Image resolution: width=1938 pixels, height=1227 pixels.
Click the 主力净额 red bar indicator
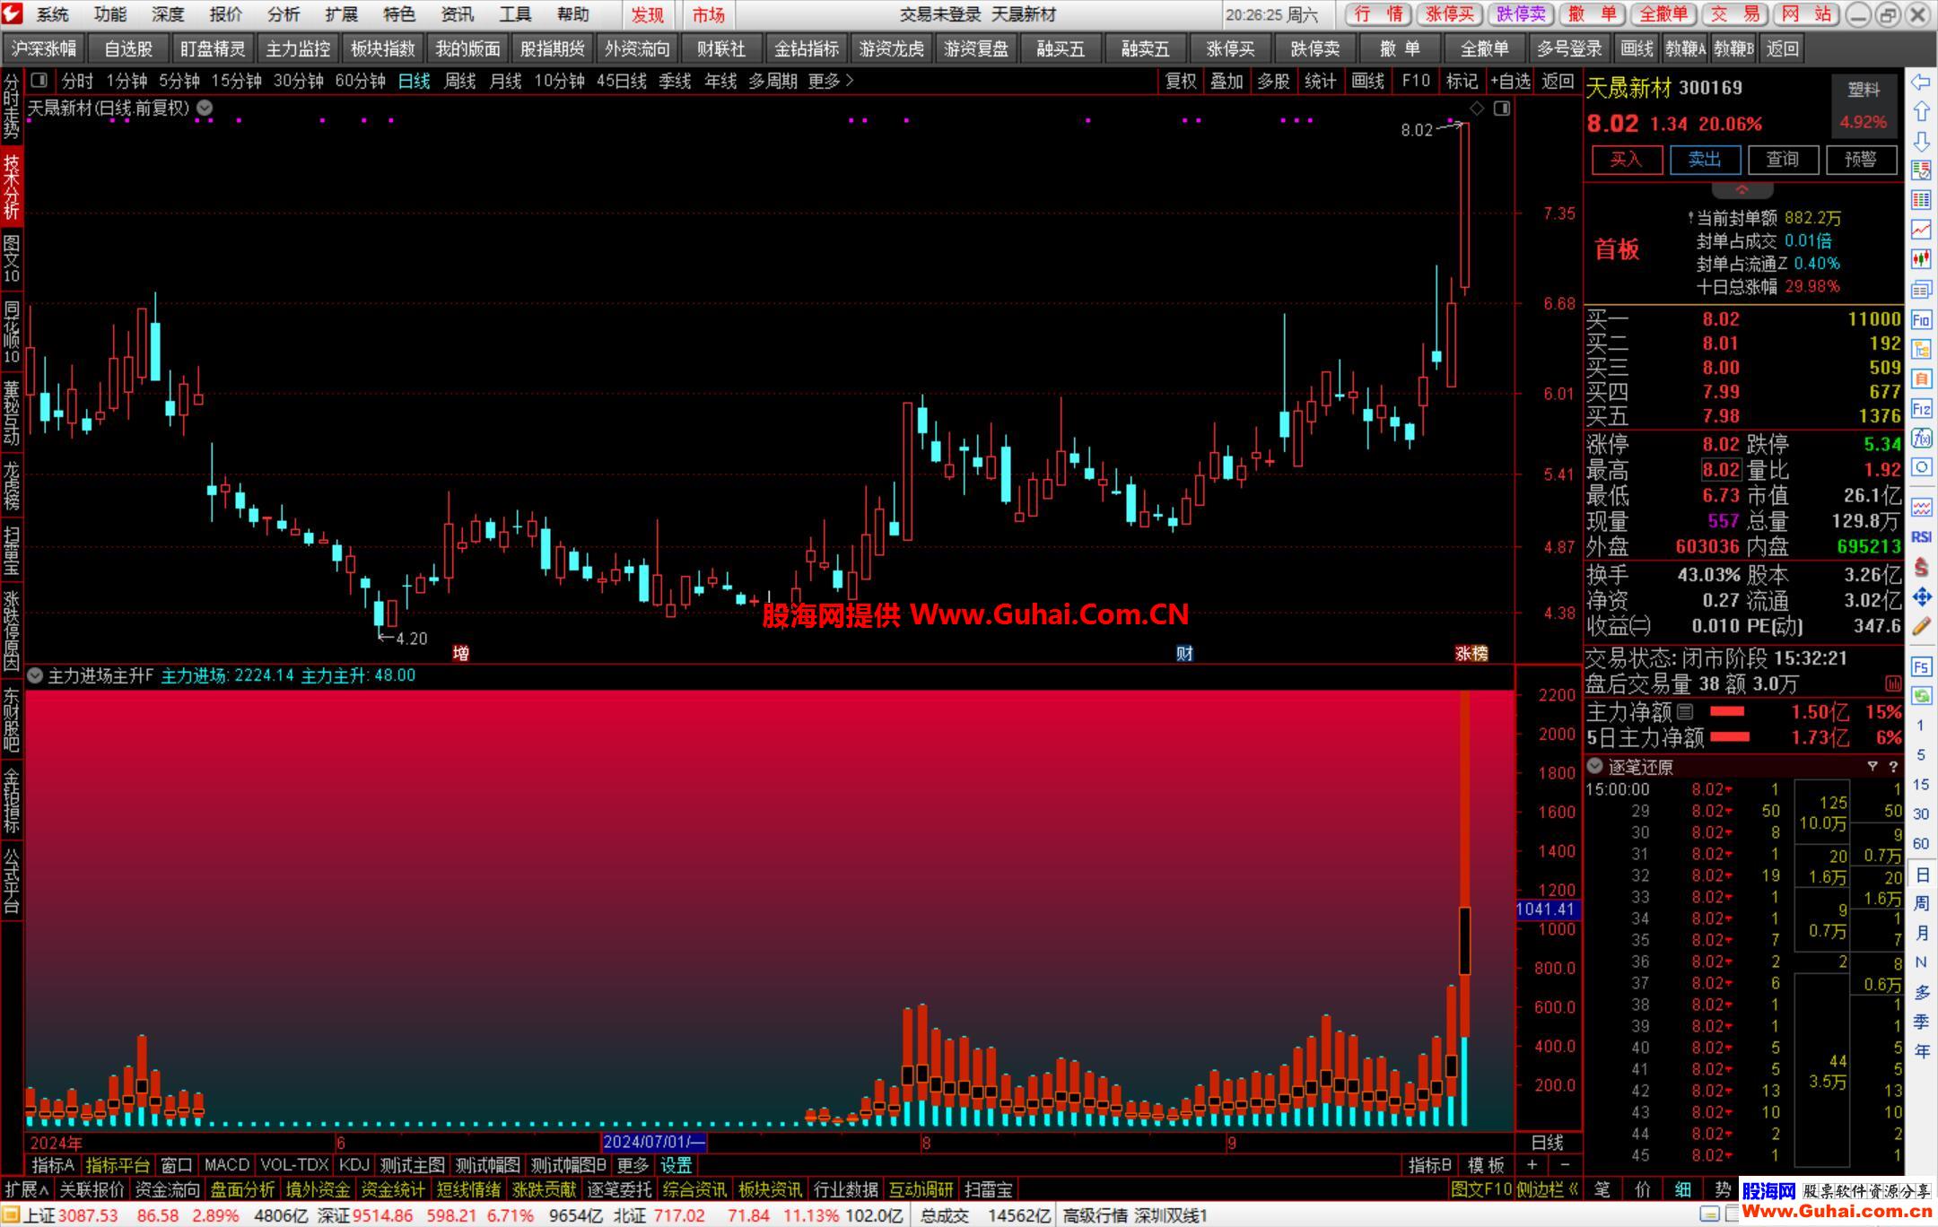pos(1727,711)
